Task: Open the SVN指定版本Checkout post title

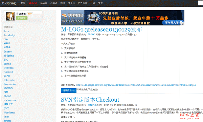Action: 90,100
